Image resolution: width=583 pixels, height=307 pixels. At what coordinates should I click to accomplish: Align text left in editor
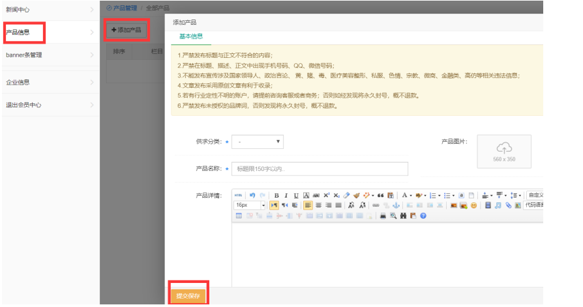[x=308, y=205]
